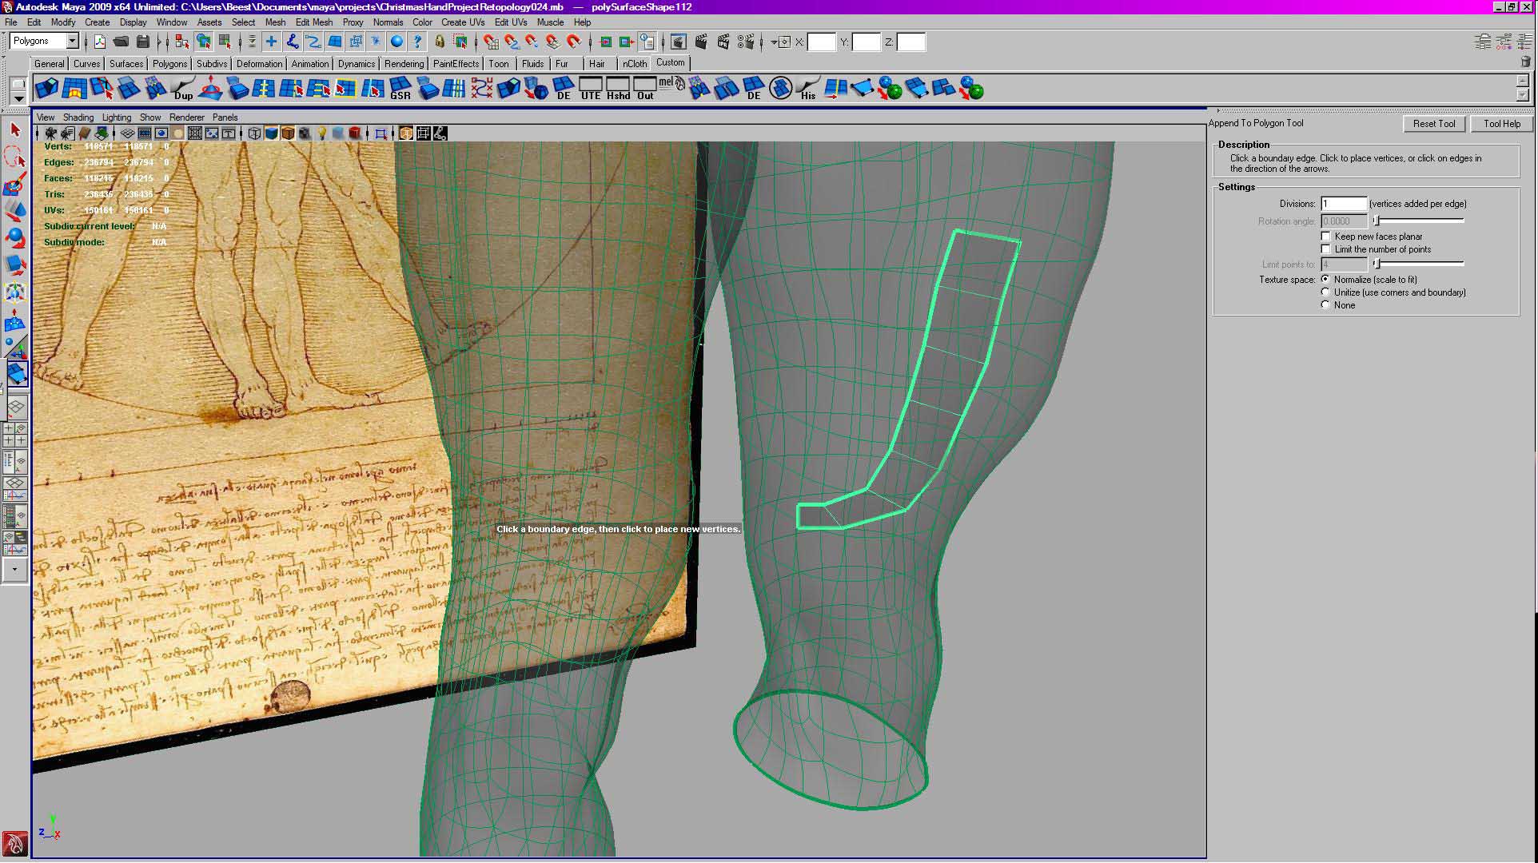Toggle textured orange cube display icon
1538x863 pixels.
point(288,133)
